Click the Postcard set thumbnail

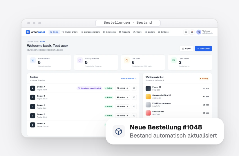coord(148,113)
